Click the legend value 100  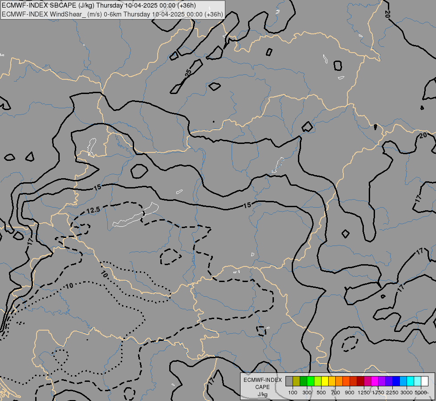(293, 393)
